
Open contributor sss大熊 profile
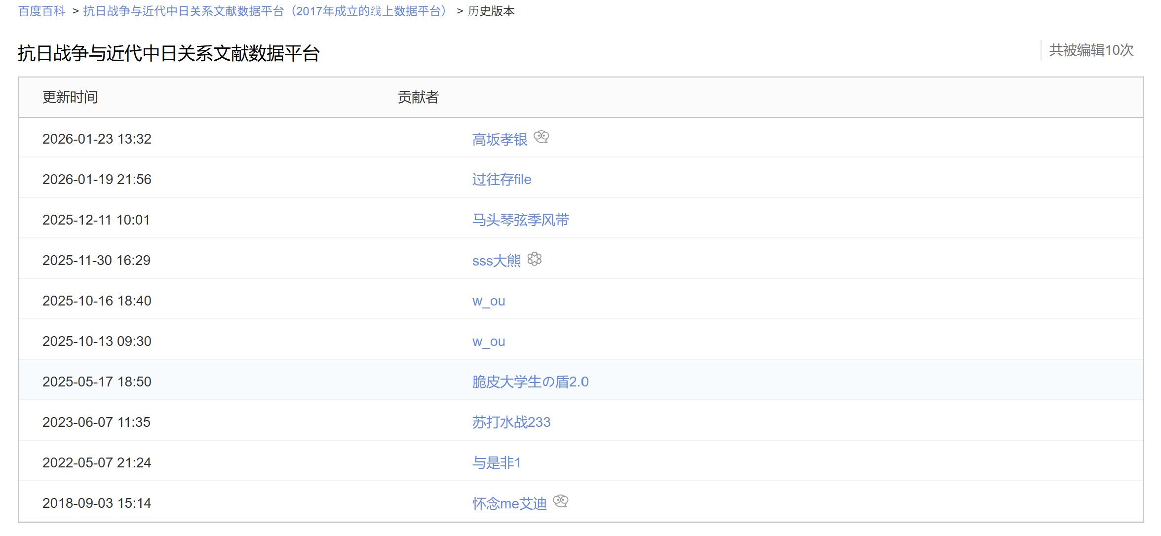pyautogui.click(x=496, y=261)
